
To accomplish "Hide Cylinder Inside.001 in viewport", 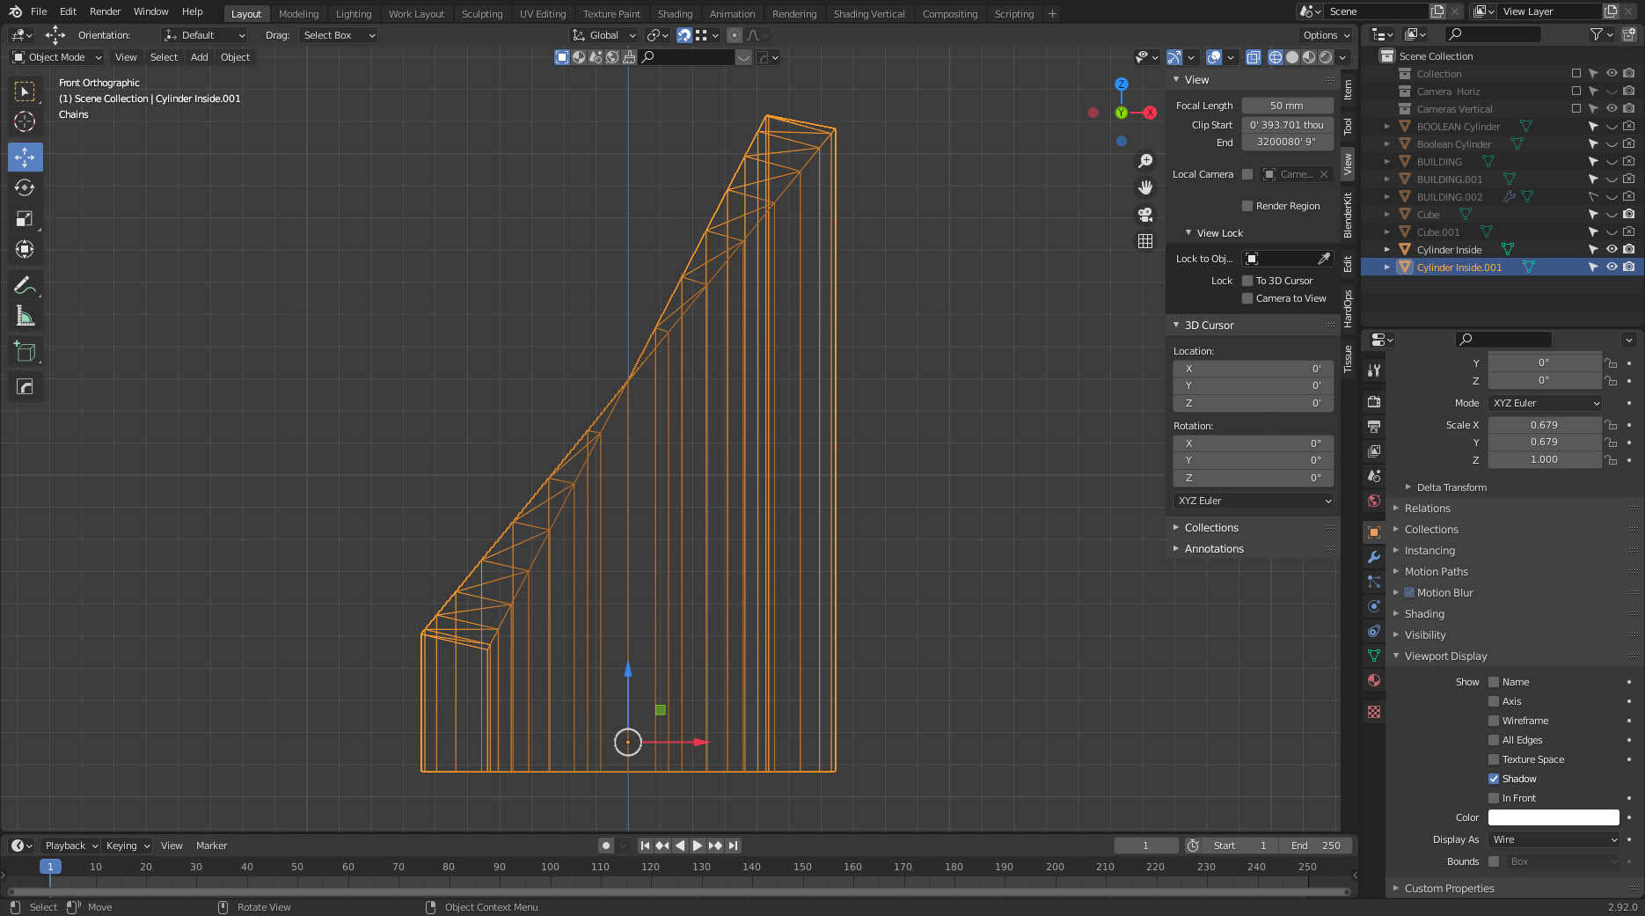I will pyautogui.click(x=1612, y=267).
